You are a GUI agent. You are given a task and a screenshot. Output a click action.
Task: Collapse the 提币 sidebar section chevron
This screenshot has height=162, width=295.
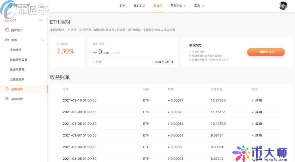(x=43, y=40)
